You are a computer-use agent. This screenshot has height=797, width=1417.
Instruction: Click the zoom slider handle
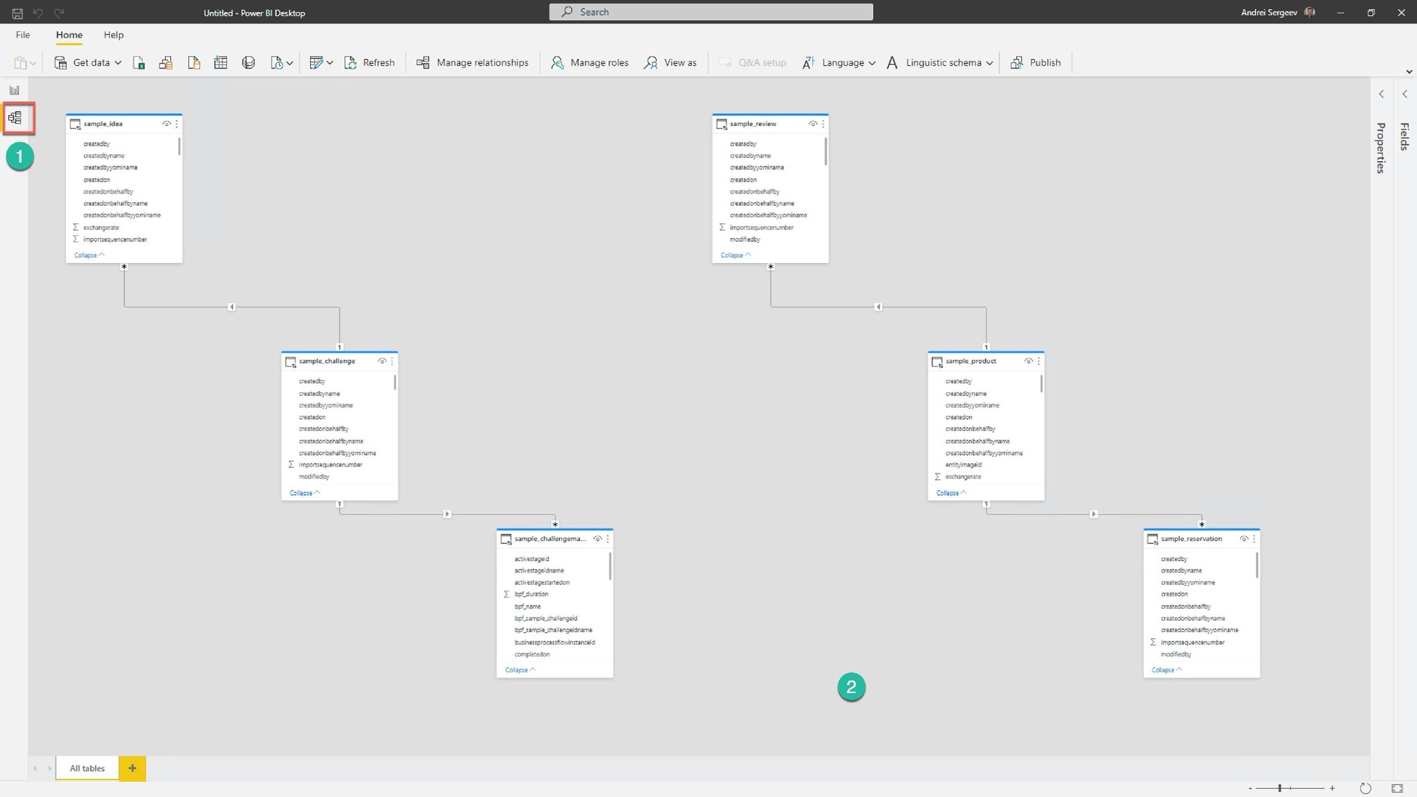click(1280, 788)
